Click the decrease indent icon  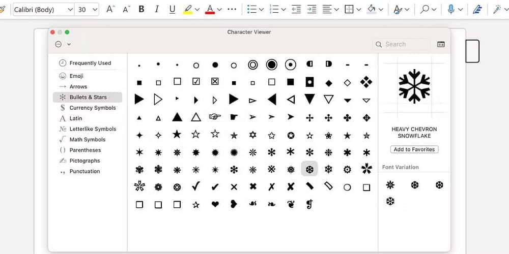point(296,9)
